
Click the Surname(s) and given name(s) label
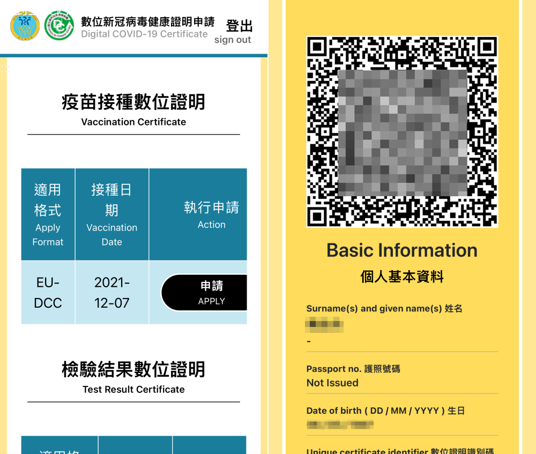384,309
